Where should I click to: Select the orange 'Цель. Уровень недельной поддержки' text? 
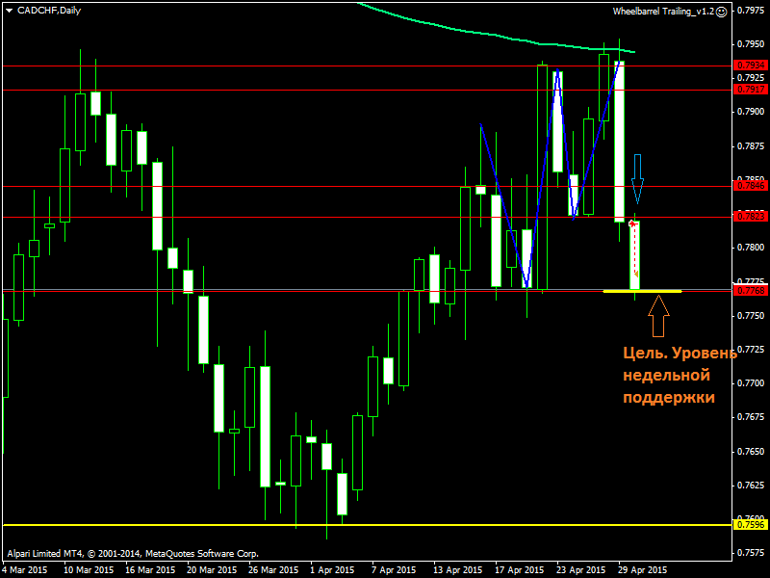680,375
